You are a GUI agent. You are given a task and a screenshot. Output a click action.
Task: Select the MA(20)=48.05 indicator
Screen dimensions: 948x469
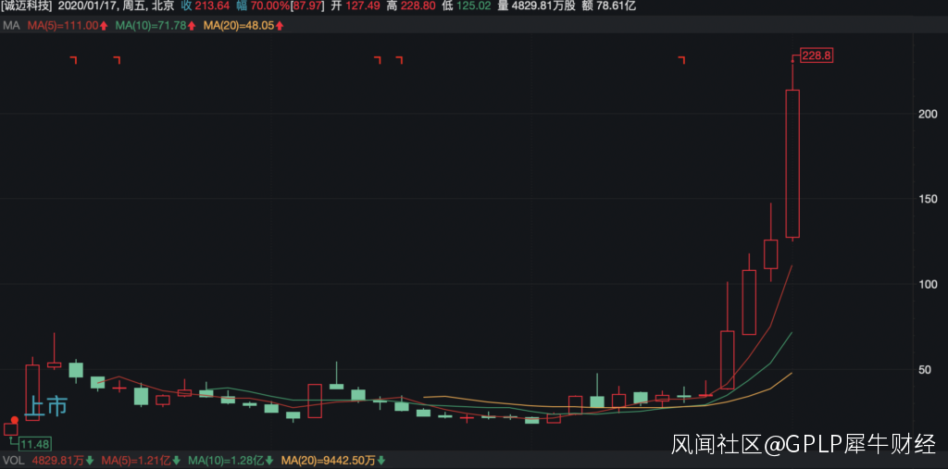(x=243, y=25)
